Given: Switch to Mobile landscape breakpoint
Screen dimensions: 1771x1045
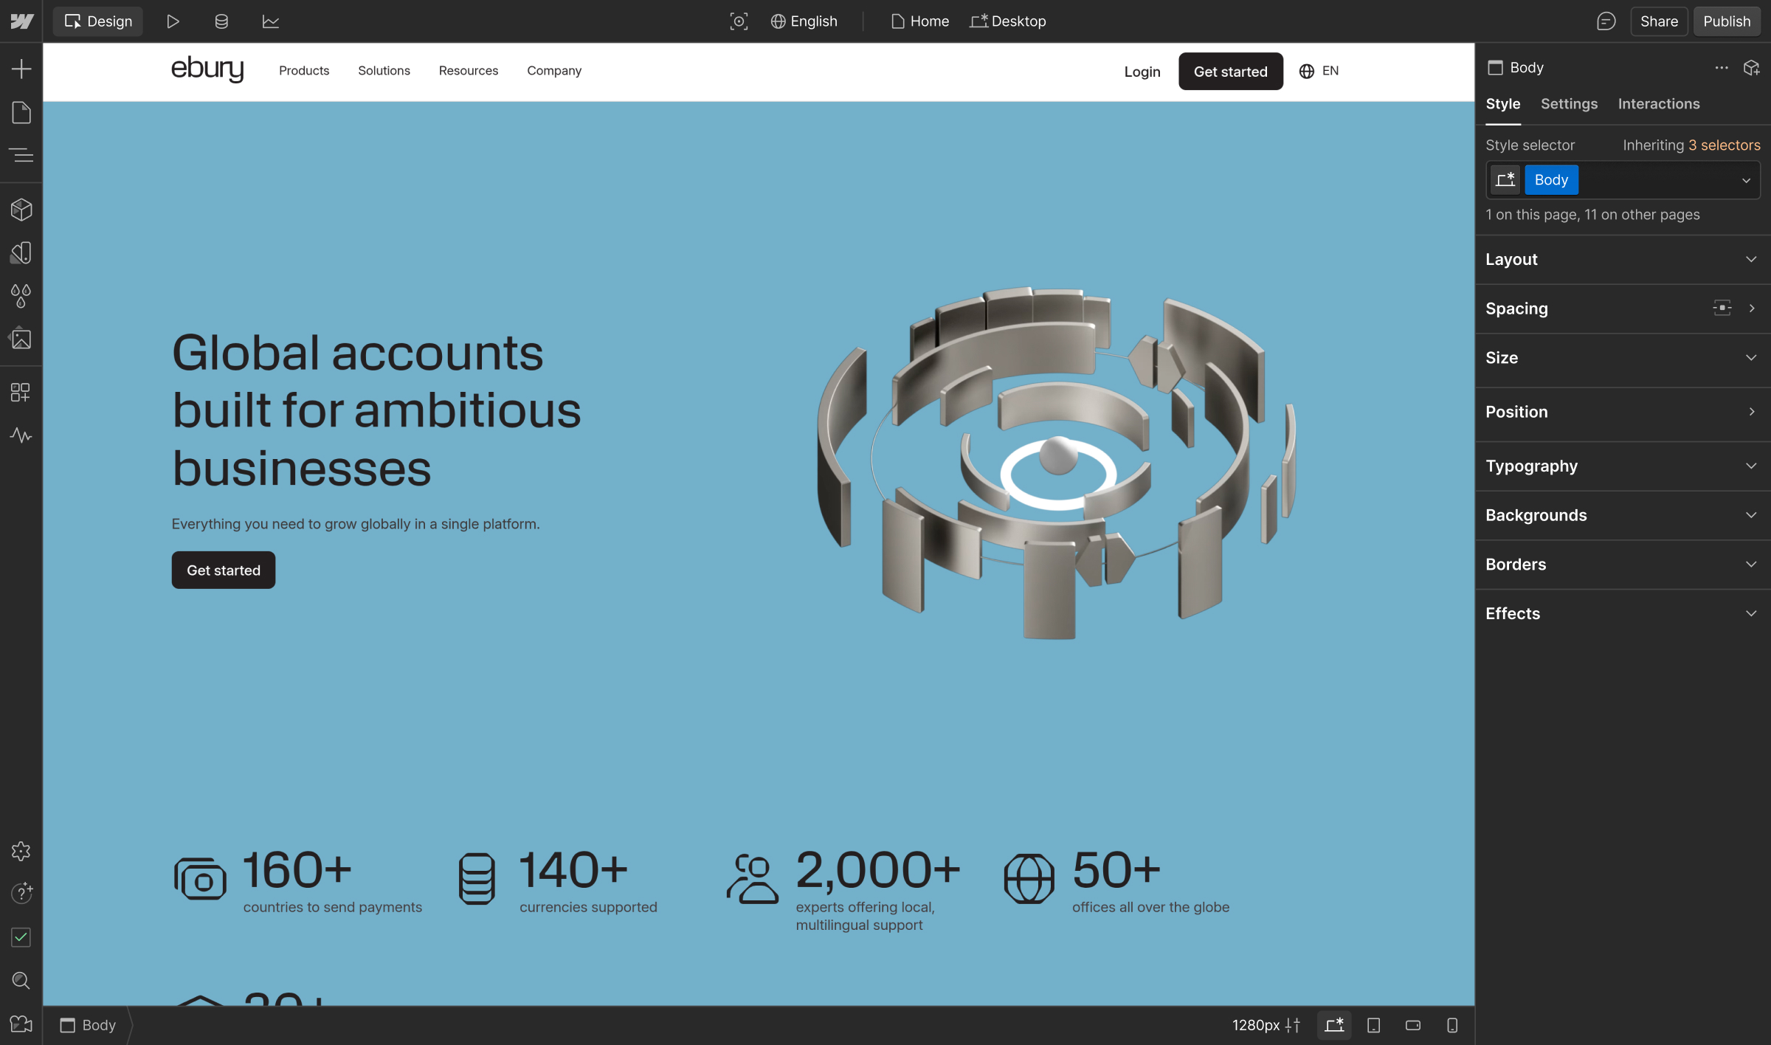Looking at the screenshot, I should coord(1413,1025).
